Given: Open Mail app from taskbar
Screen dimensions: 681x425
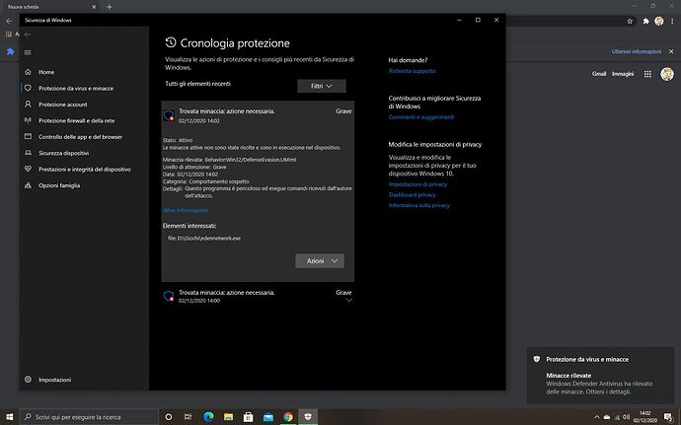Looking at the screenshot, I should coord(268,417).
